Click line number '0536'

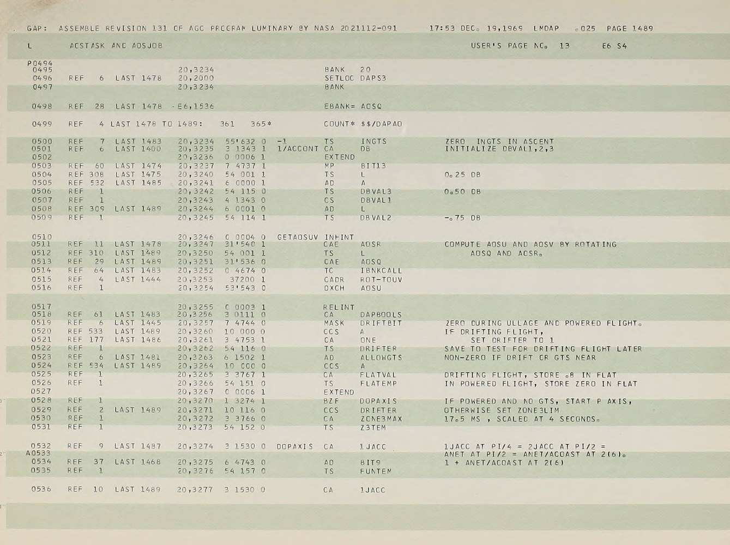tap(41, 489)
